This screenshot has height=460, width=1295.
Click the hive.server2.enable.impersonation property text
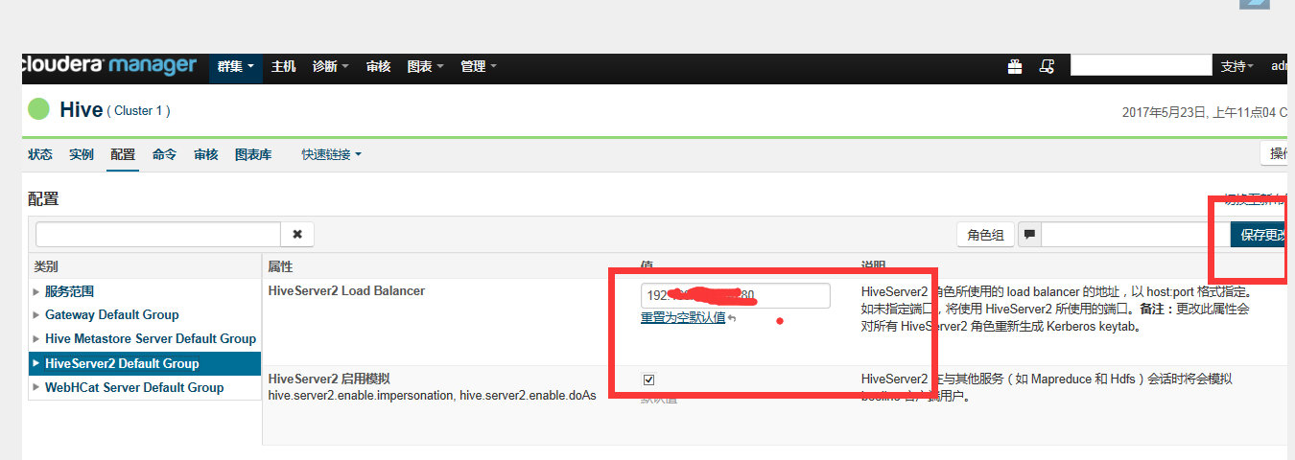[x=360, y=395]
